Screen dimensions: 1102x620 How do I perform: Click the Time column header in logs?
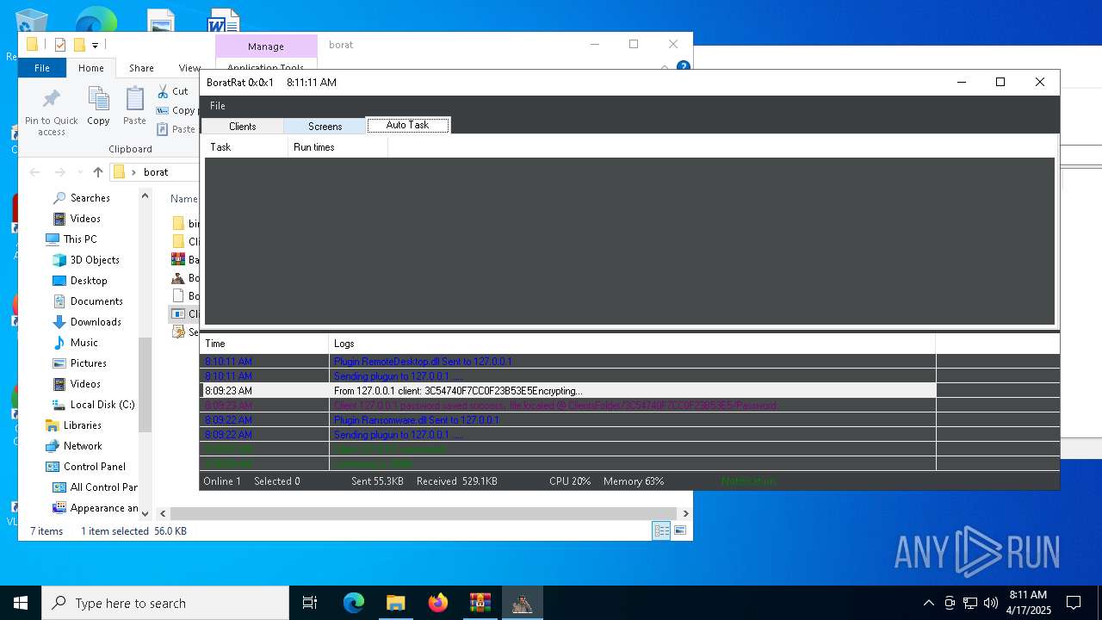pyautogui.click(x=263, y=344)
